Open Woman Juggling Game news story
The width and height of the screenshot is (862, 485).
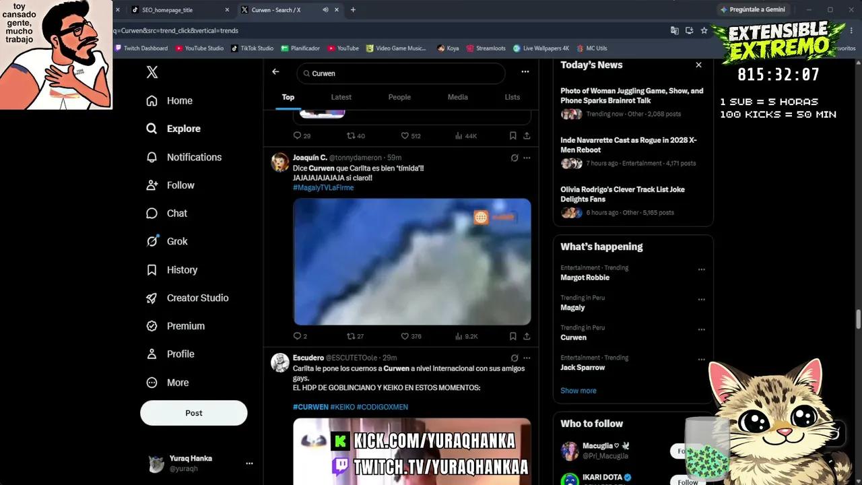click(x=633, y=104)
